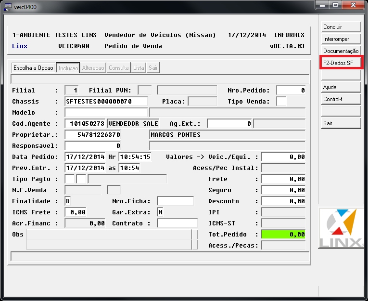Click the Responsavel code field
This screenshot has height=301, width=368.
click(93, 145)
